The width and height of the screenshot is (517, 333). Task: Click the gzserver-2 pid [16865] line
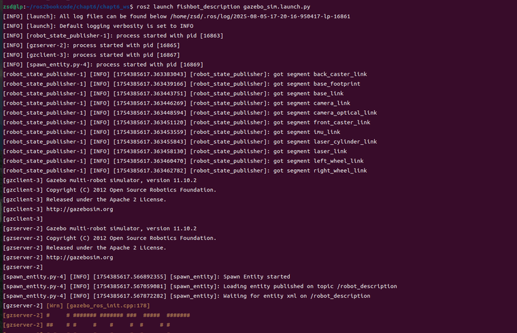[x=91, y=45]
